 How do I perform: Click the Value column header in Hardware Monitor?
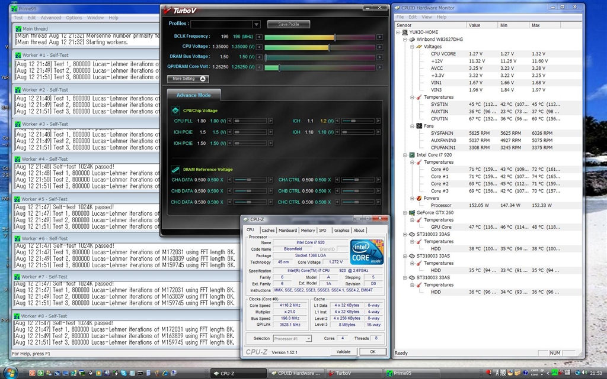click(475, 25)
